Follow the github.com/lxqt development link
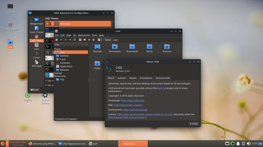The width and height of the screenshot is (263, 147). click(135, 110)
